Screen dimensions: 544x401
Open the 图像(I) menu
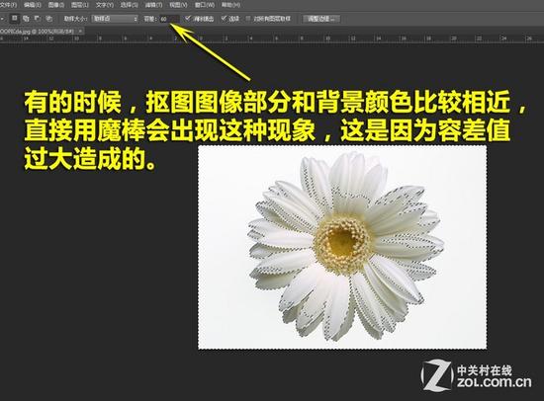pos(55,5)
